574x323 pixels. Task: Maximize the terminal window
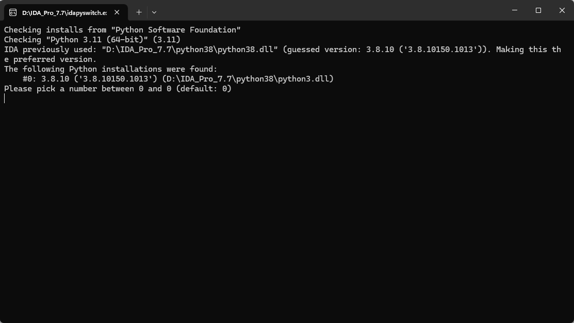click(x=538, y=10)
